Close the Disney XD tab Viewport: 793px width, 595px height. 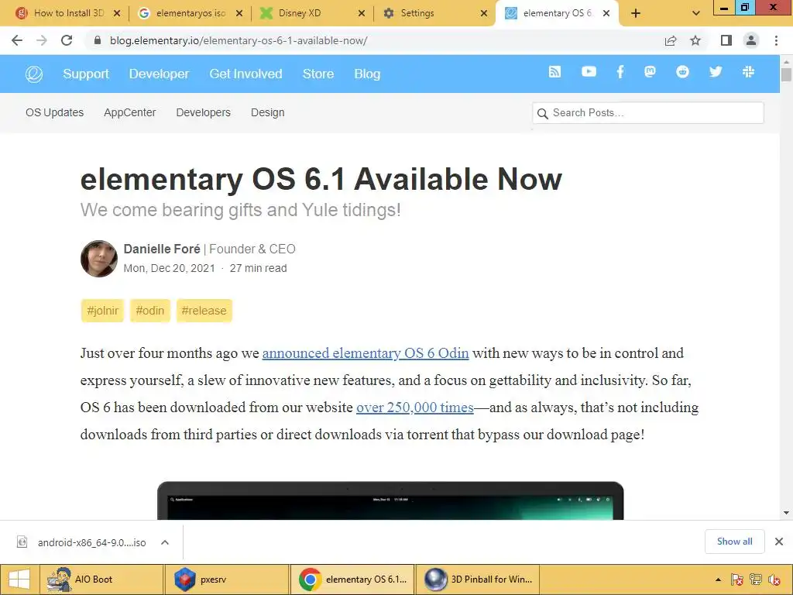click(x=362, y=13)
